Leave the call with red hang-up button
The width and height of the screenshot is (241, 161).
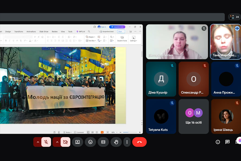click(139, 142)
